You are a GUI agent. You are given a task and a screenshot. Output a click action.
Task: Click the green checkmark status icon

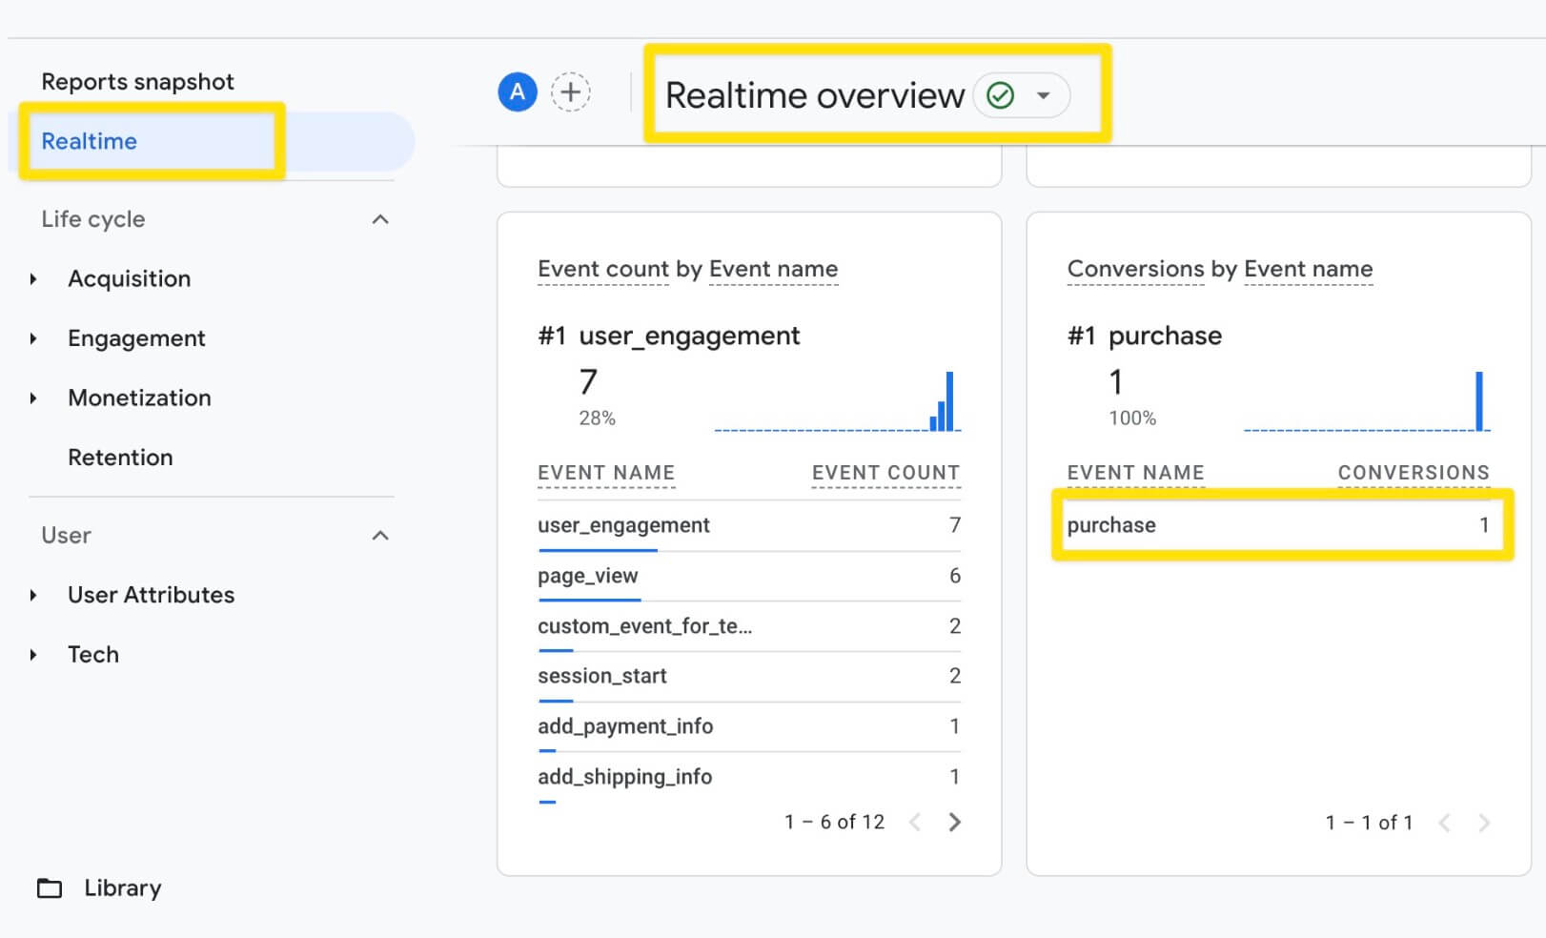pyautogui.click(x=1000, y=95)
